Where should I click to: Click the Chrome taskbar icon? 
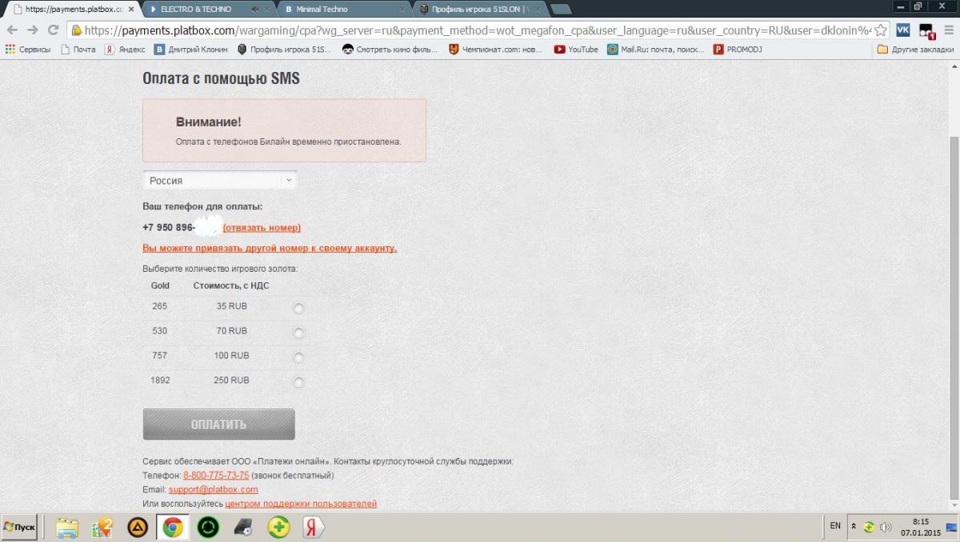coord(173,528)
